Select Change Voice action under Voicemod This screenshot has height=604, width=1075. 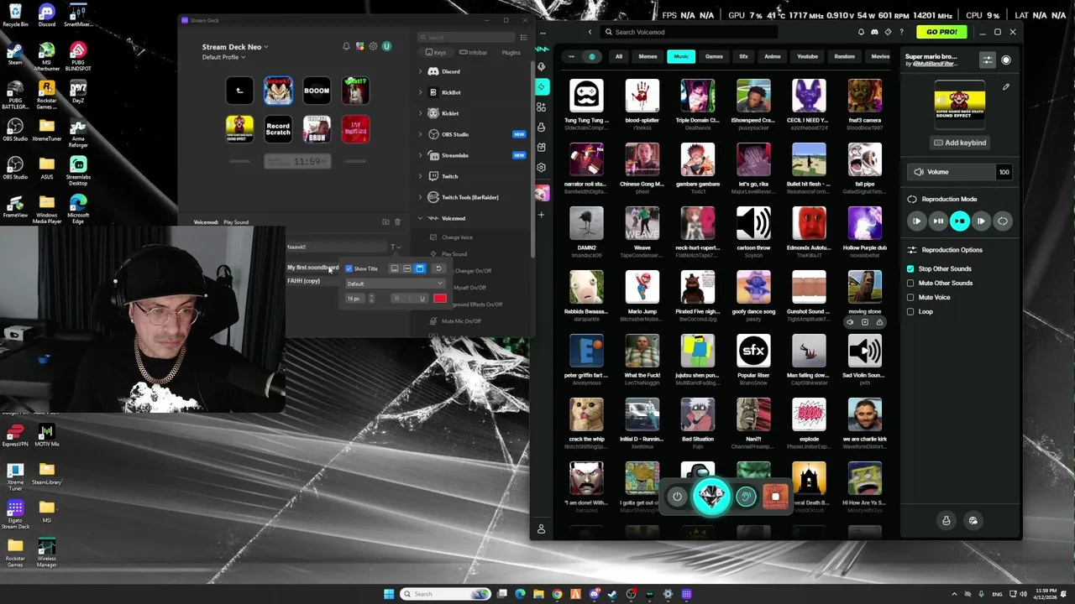coord(457,237)
